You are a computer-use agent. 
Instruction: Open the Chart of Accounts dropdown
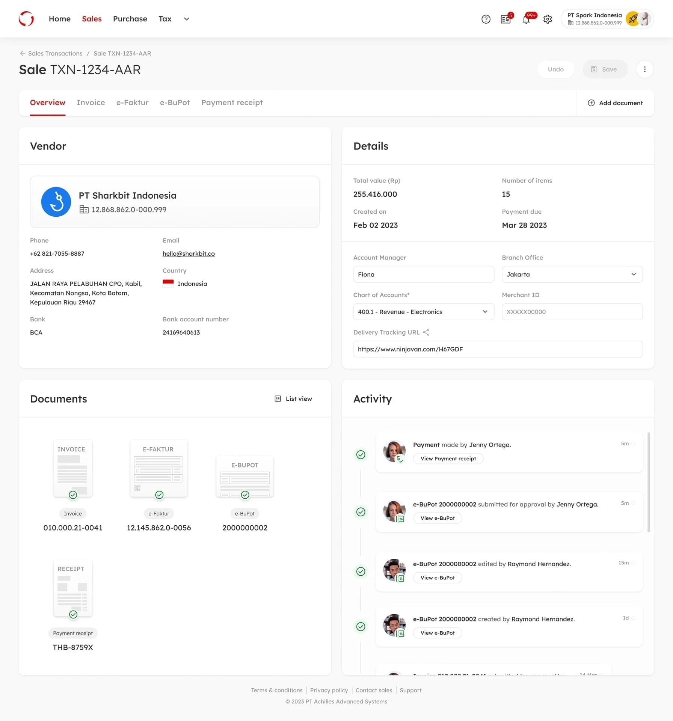(423, 312)
